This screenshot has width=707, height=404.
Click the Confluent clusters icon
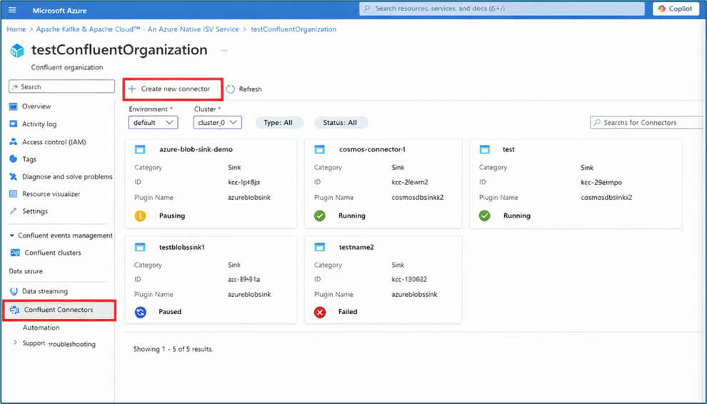(15, 253)
